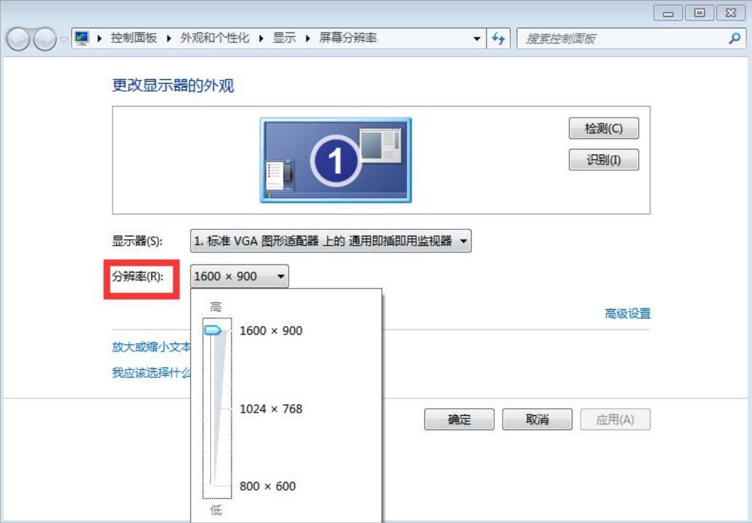Click the 检测(C) detect button

604,128
